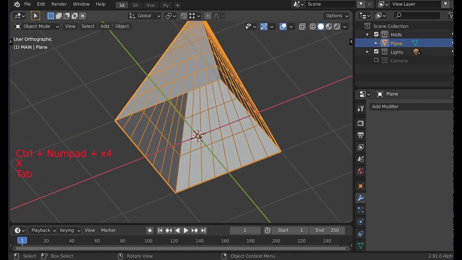462x260 pixels.
Task: Open Modifier properties wrench tab
Action: coord(360,198)
